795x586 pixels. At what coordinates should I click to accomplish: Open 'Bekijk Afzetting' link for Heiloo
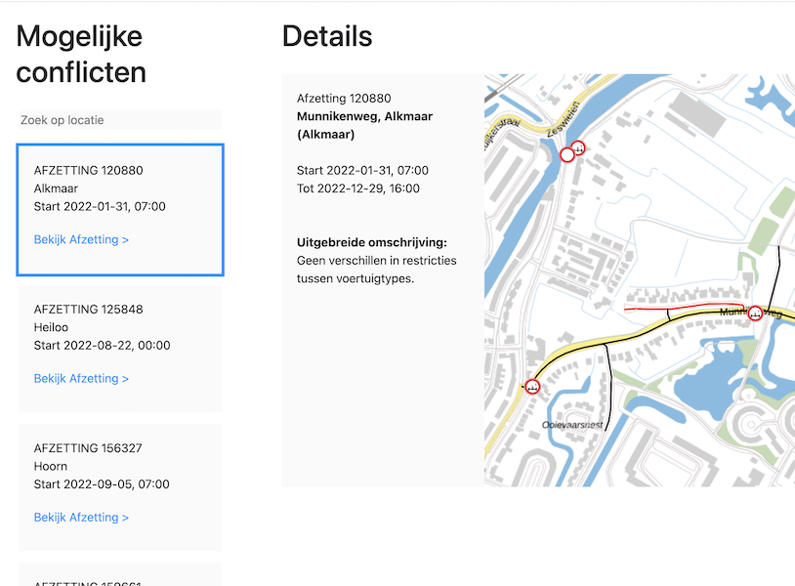(81, 378)
